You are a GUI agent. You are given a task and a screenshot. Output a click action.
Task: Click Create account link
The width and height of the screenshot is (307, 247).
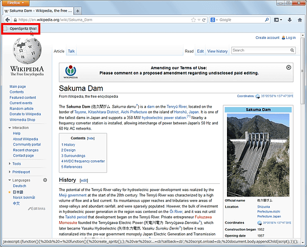point(268,38)
